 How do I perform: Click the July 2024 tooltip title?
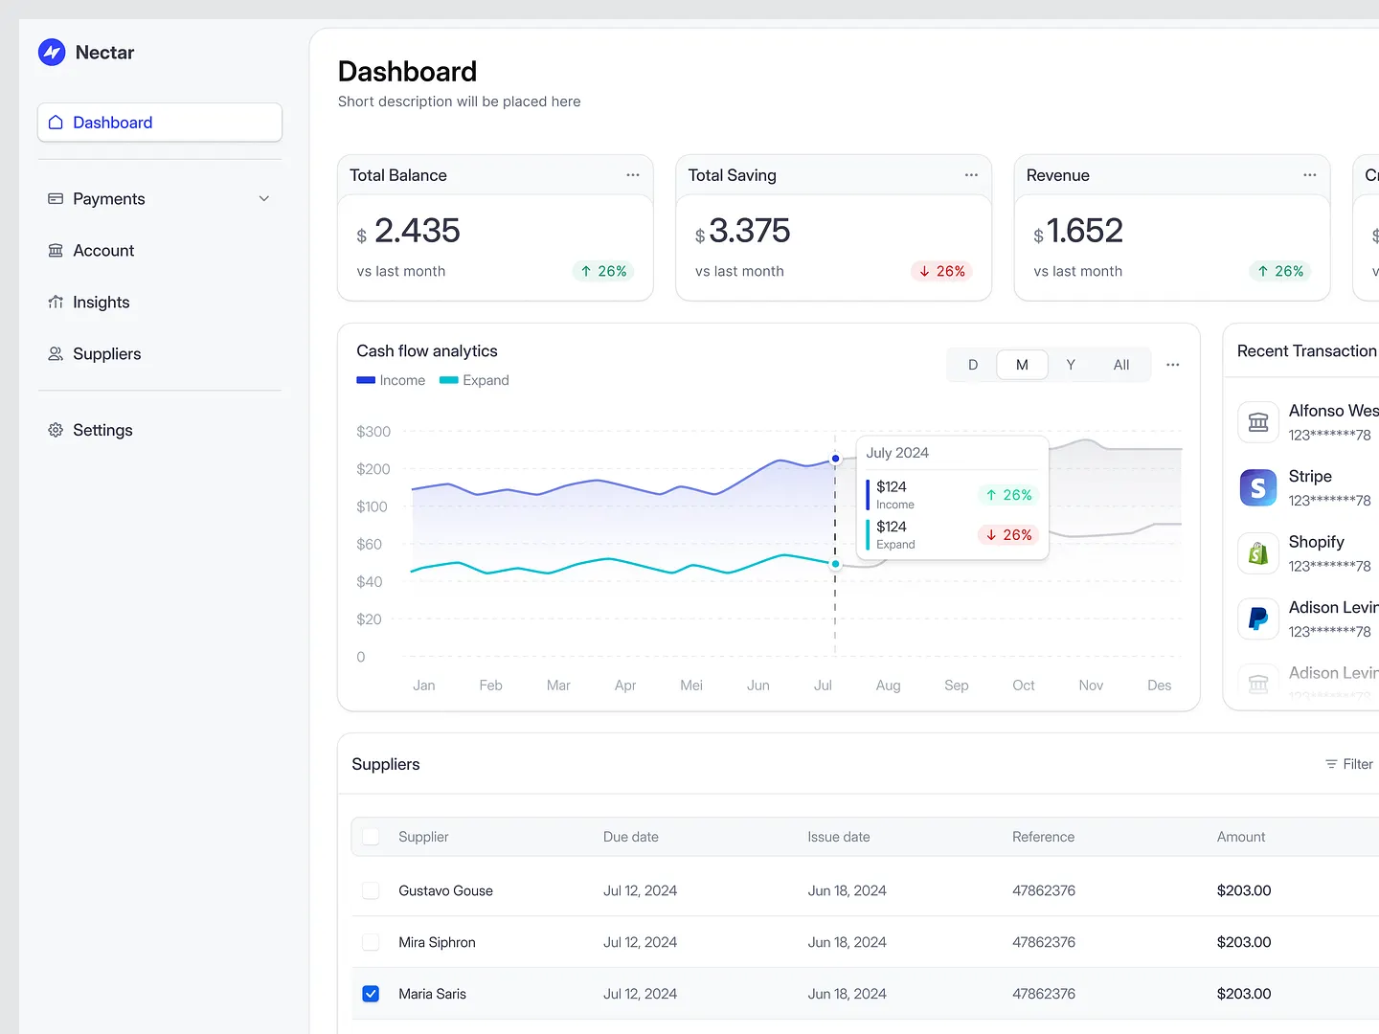pyautogui.click(x=897, y=453)
